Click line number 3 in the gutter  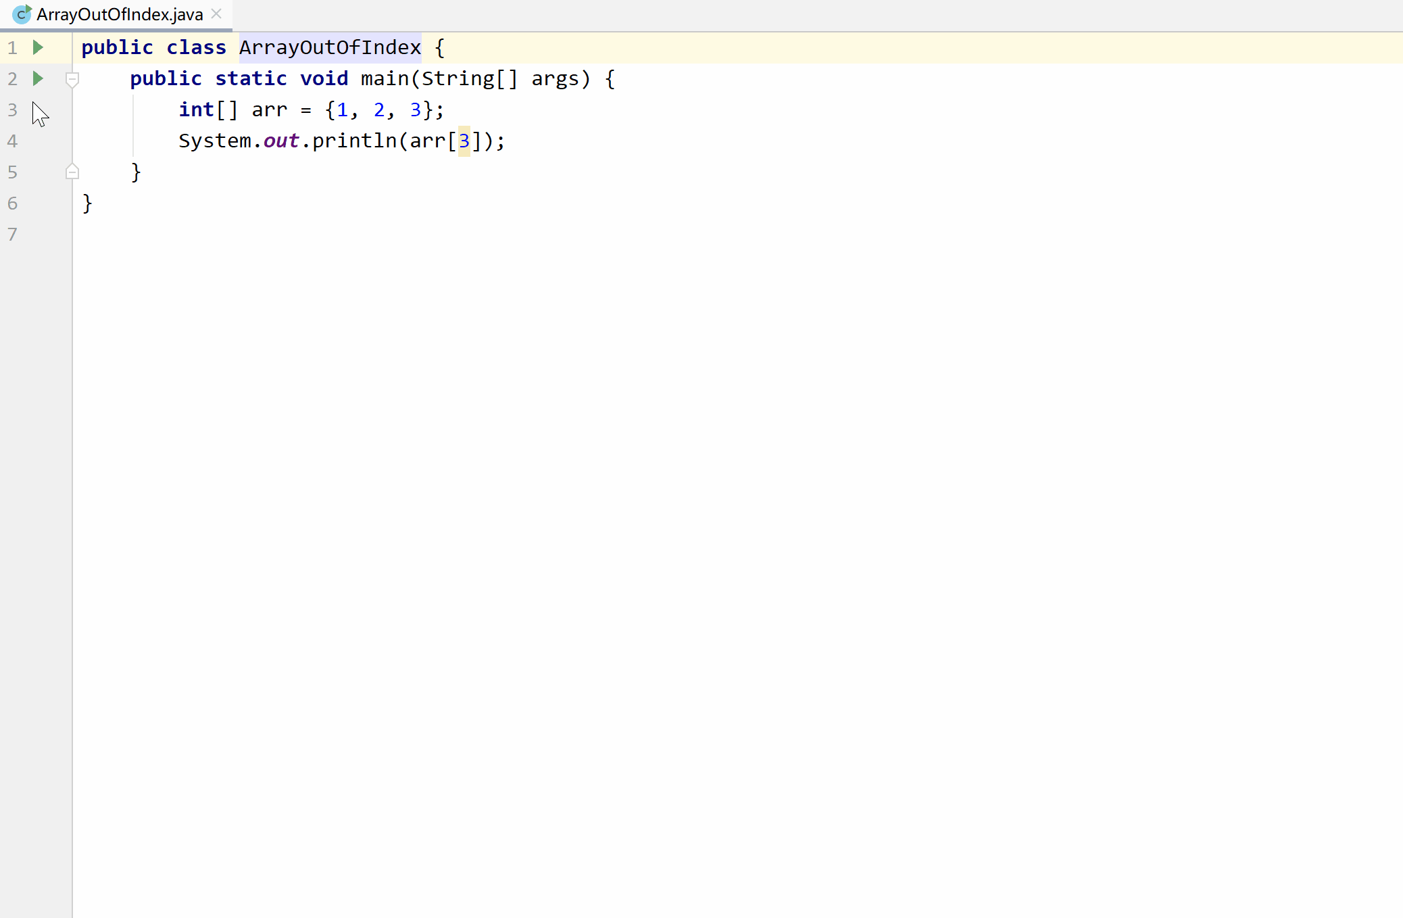coord(12,110)
